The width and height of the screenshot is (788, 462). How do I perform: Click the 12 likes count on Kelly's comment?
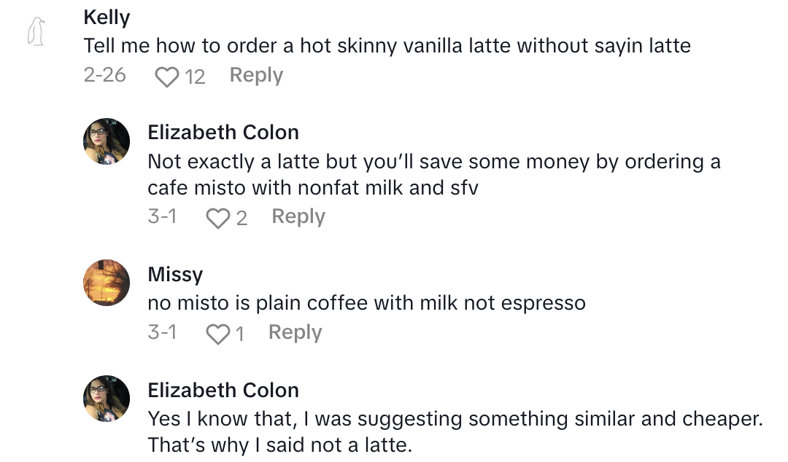point(195,77)
